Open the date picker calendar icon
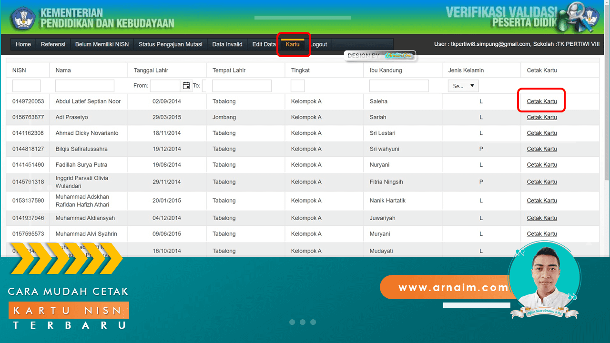The height and width of the screenshot is (343, 610). pyautogui.click(x=186, y=86)
